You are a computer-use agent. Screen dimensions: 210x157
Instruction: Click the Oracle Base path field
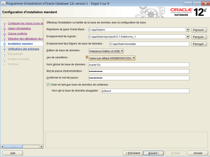(x=137, y=30)
